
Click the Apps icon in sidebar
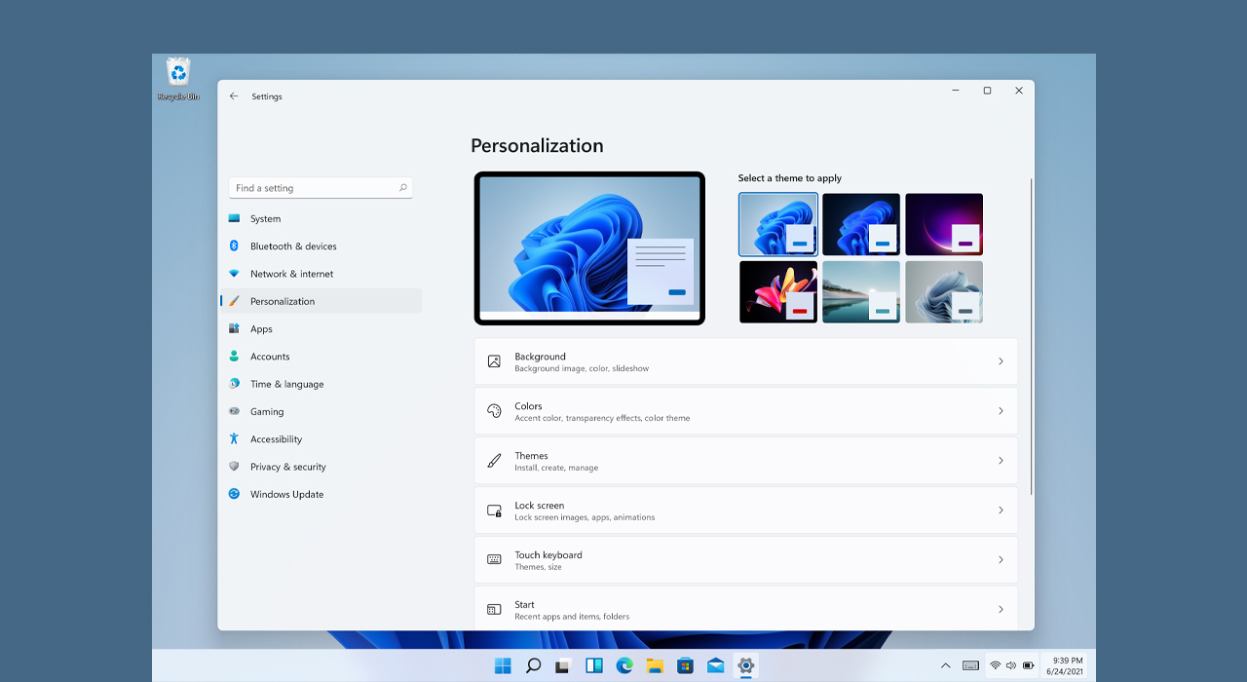point(234,328)
